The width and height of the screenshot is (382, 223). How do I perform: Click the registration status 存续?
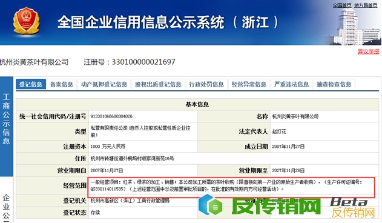point(95,213)
